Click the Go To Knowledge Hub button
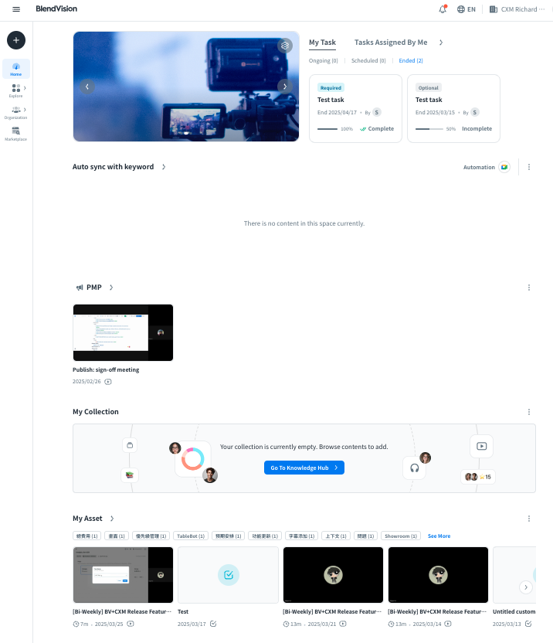This screenshot has height=643, width=553. pyautogui.click(x=304, y=468)
